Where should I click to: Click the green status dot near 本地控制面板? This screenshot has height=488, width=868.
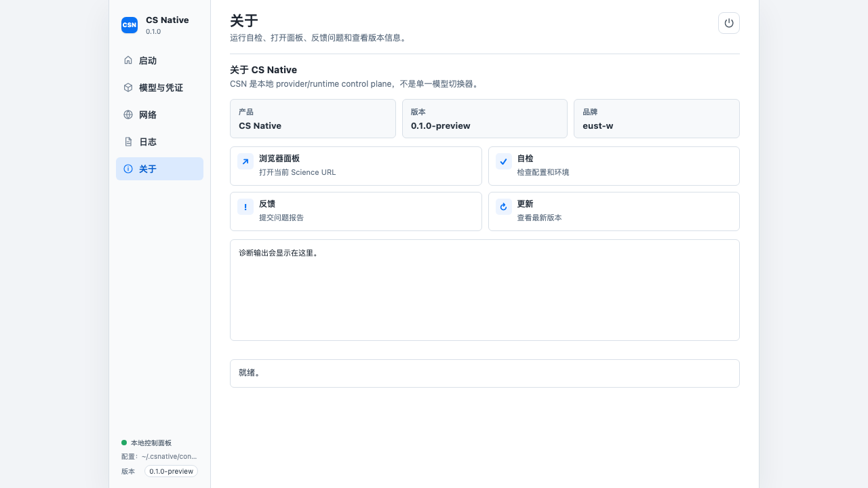click(x=124, y=443)
